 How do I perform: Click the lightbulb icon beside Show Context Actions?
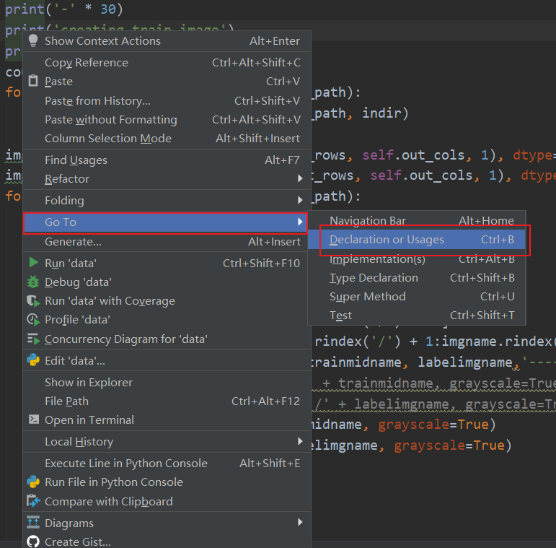pyautogui.click(x=33, y=40)
